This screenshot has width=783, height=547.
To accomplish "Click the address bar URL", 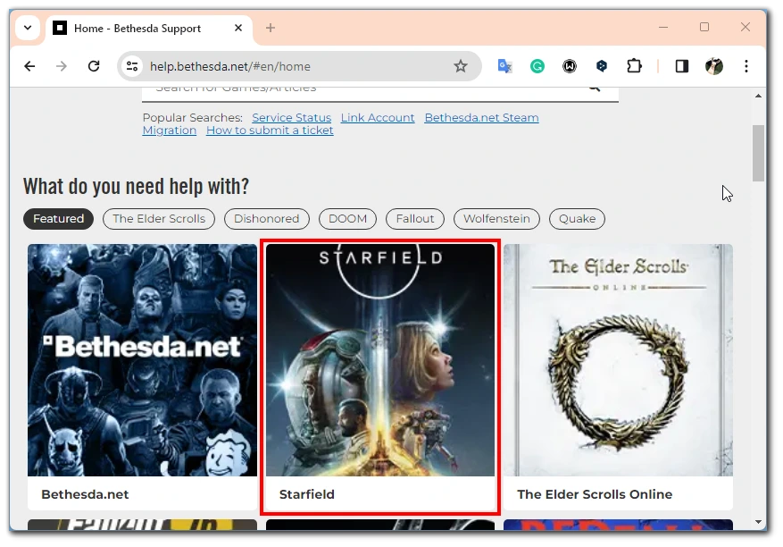I will pos(230,66).
